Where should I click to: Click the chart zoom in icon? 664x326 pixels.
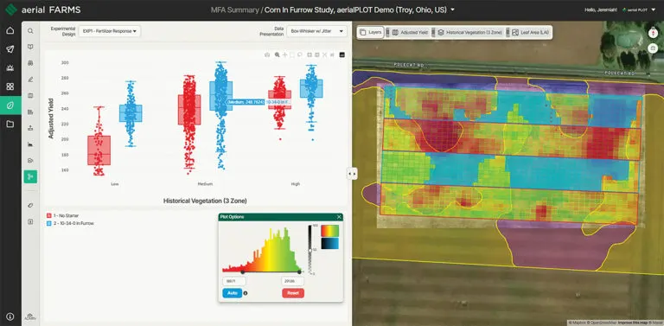pyautogui.click(x=310, y=54)
